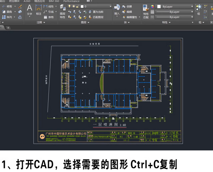Open the layer 0 dropdown list

(x=110, y=6)
